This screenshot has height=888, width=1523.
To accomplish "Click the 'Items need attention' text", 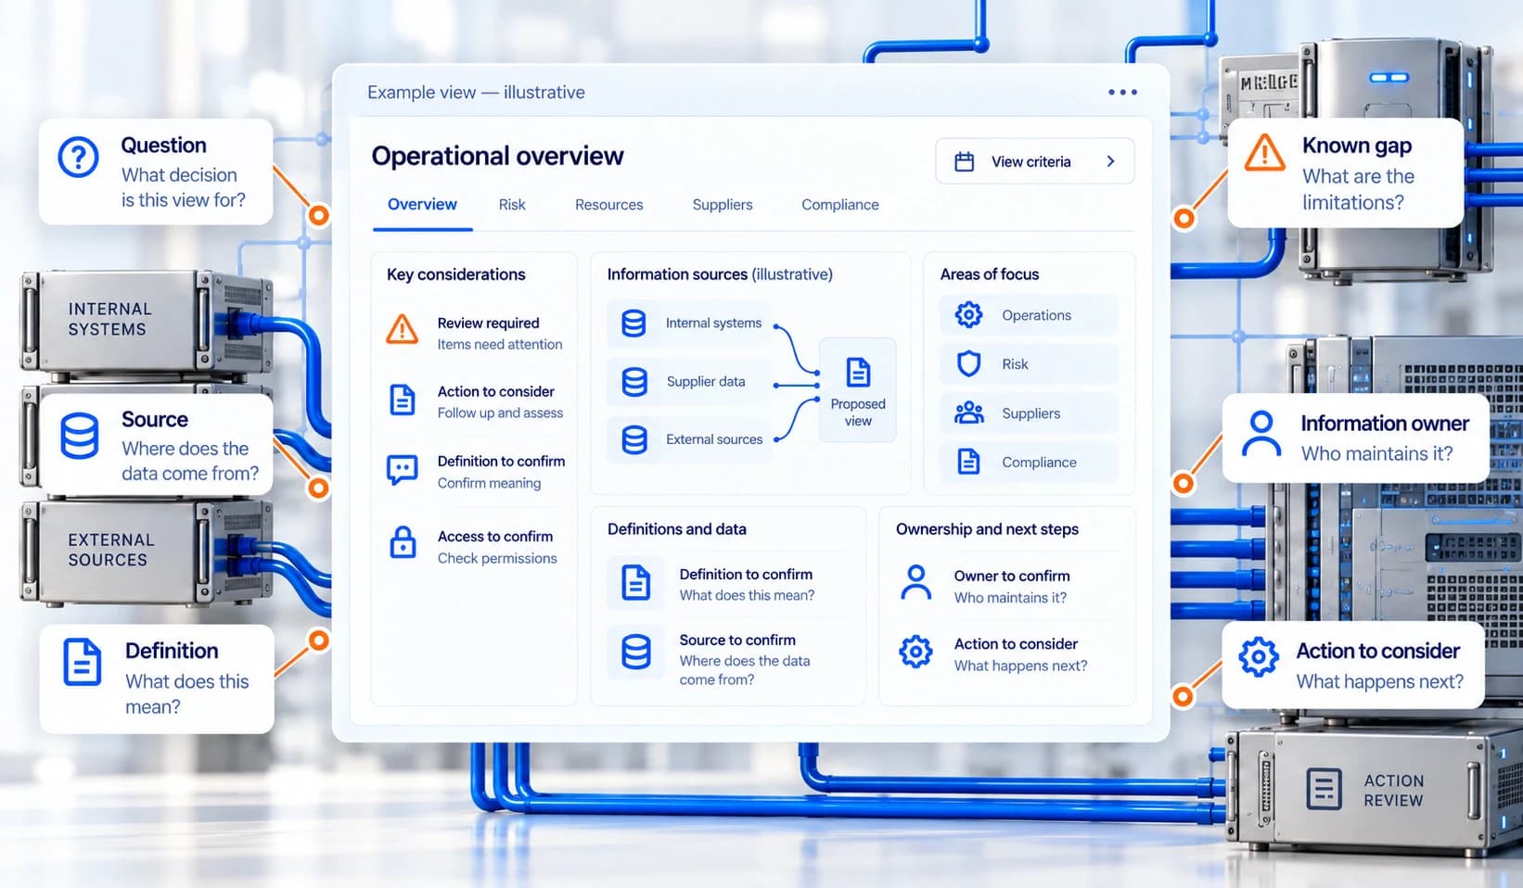I will (500, 345).
